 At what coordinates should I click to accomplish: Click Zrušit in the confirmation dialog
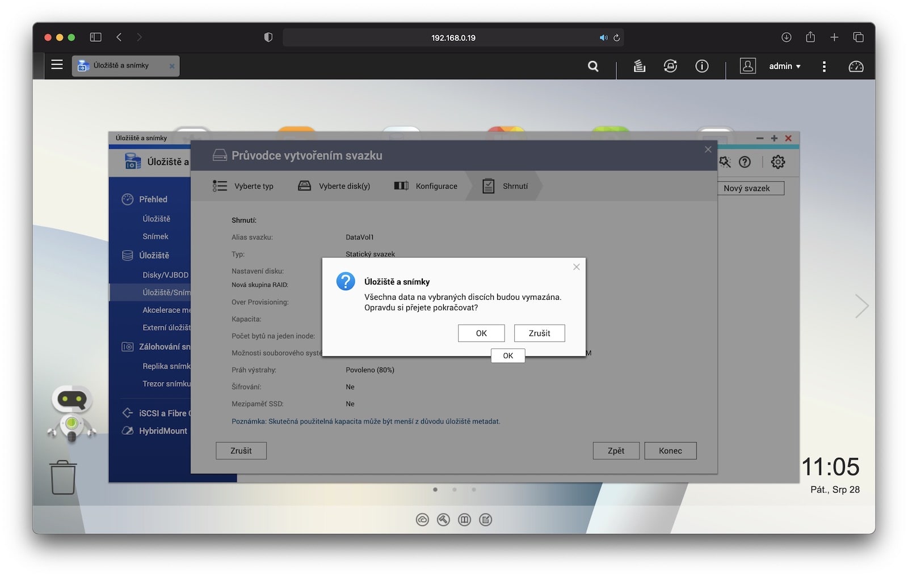click(x=539, y=333)
